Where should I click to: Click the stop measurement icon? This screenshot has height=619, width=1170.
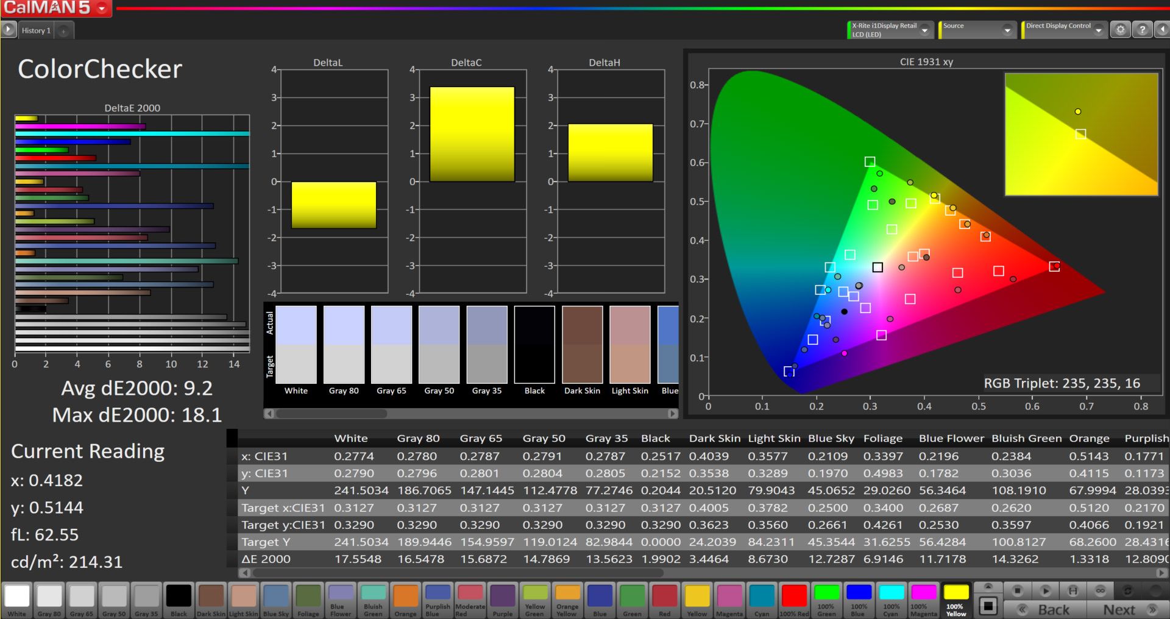[1017, 590]
